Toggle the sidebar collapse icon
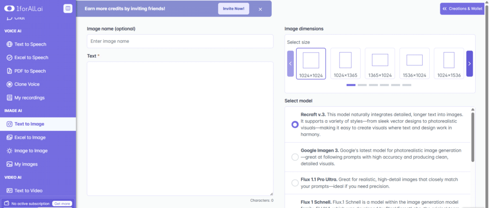This screenshot has height=208, width=489. click(x=68, y=8)
